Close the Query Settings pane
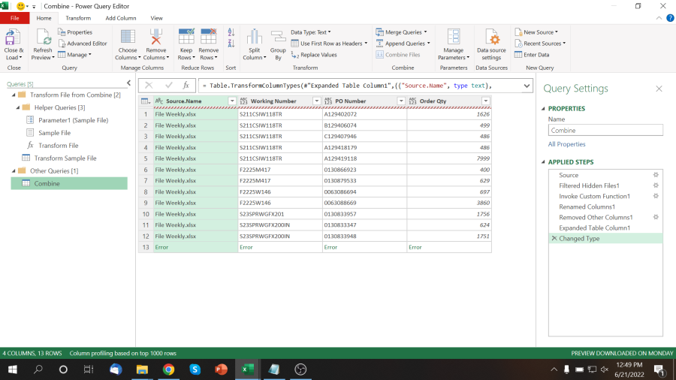 [x=659, y=89]
